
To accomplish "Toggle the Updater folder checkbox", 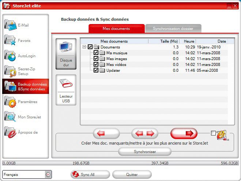I will [96, 70].
